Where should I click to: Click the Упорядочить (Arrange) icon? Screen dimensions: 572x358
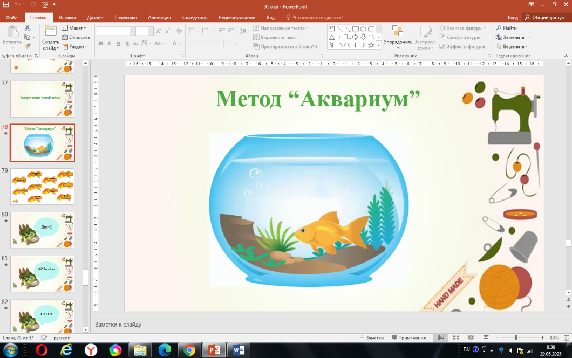click(x=397, y=32)
